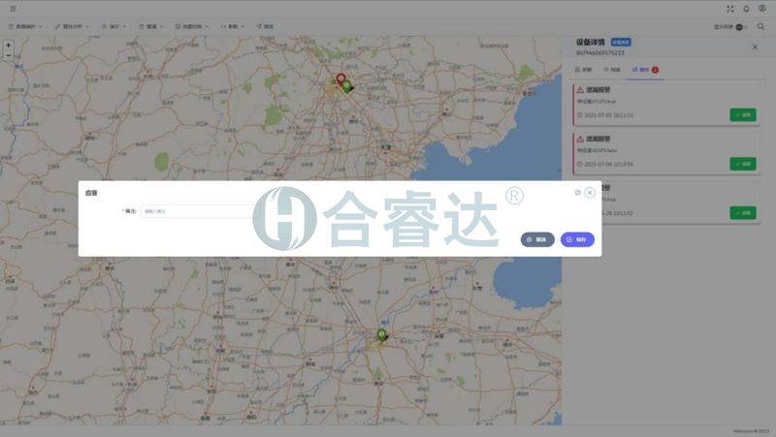
Task: Click the warning triangle of first alarm
Action: (580, 90)
